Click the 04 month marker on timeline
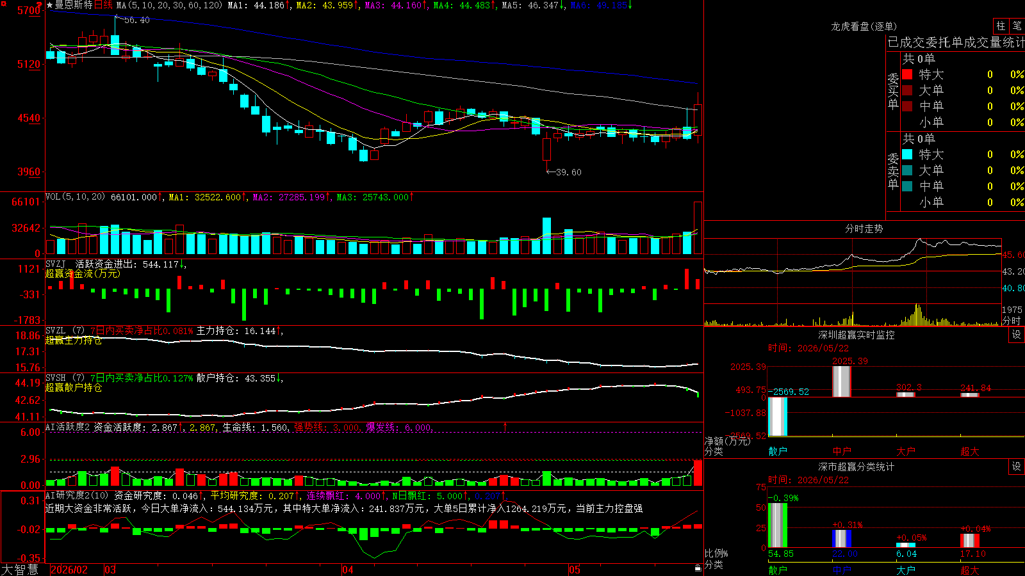Screen dimensions: 1025x576 tap(348, 570)
